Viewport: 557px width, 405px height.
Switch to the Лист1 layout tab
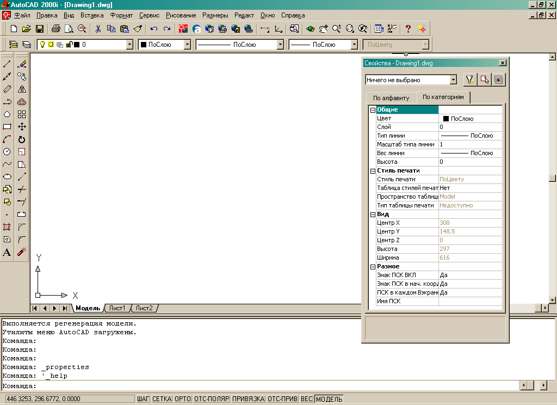point(117,308)
